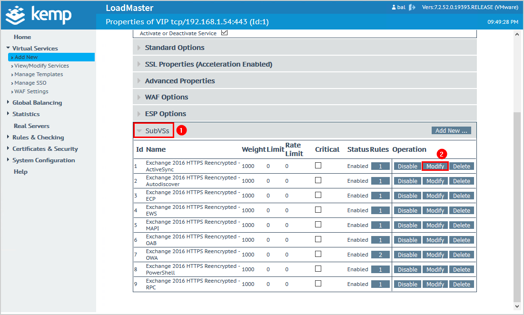Viewport: 524px width, 315px height.
Task: Click scrollbar down arrow
Action: (x=517, y=306)
